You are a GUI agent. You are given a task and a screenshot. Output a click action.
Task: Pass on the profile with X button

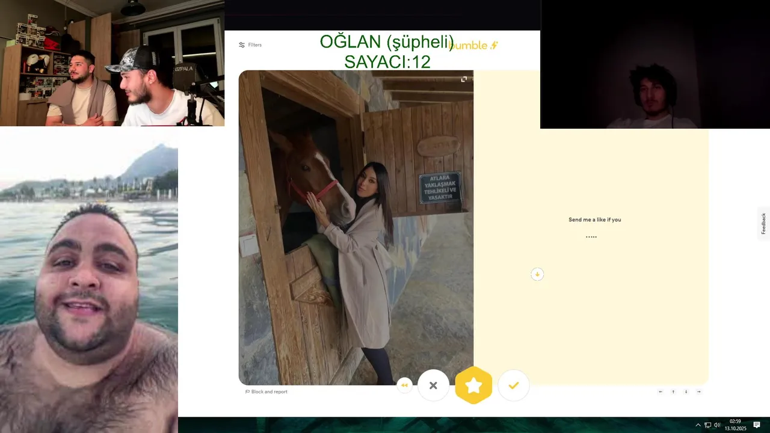(433, 385)
